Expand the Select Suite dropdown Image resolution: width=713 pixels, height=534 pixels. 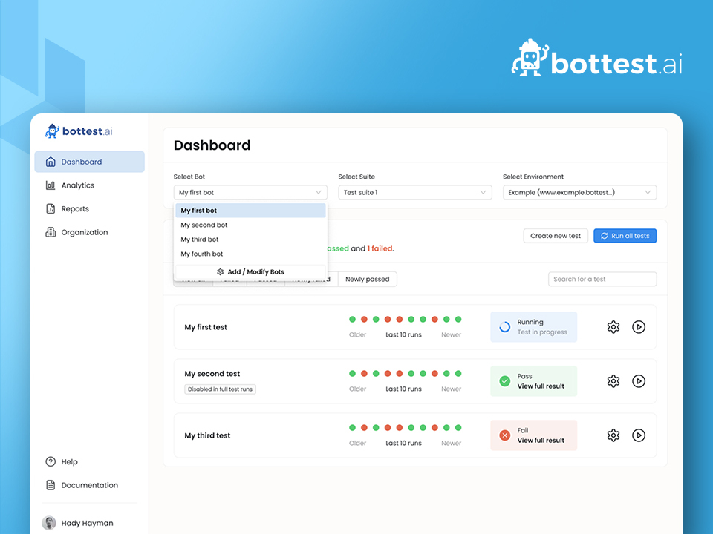point(414,193)
